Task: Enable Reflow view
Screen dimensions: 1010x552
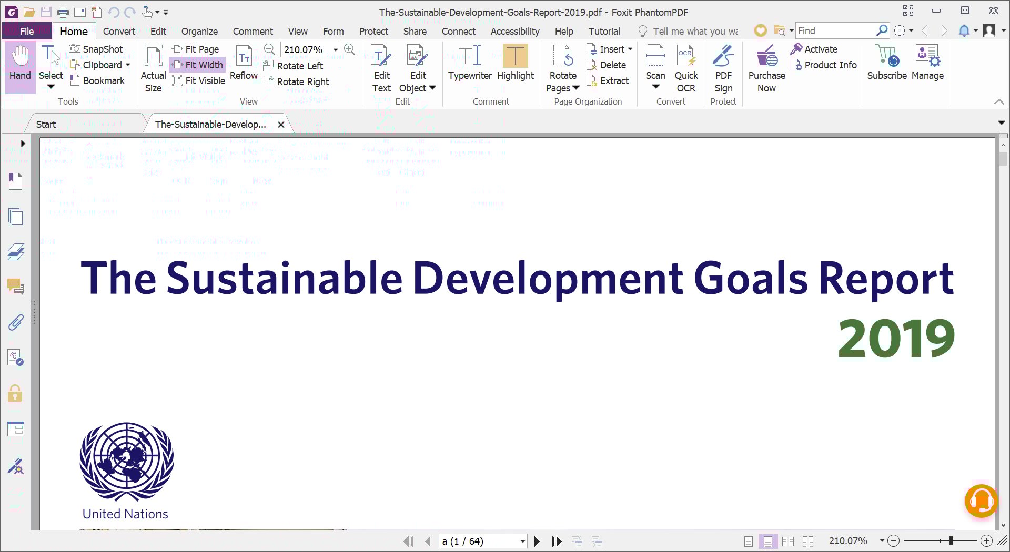Action: click(x=244, y=63)
